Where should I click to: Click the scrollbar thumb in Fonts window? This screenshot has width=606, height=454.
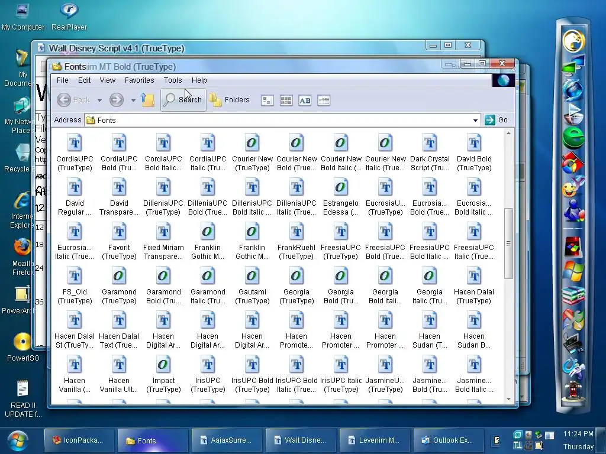(508, 243)
